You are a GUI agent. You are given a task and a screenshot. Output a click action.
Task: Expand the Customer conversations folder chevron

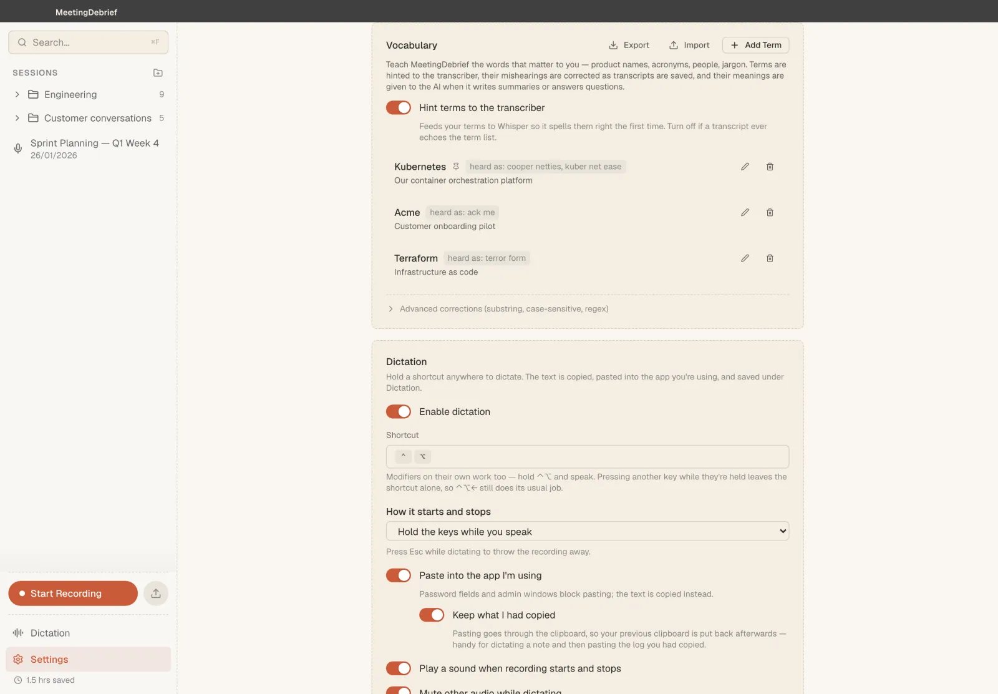17,118
